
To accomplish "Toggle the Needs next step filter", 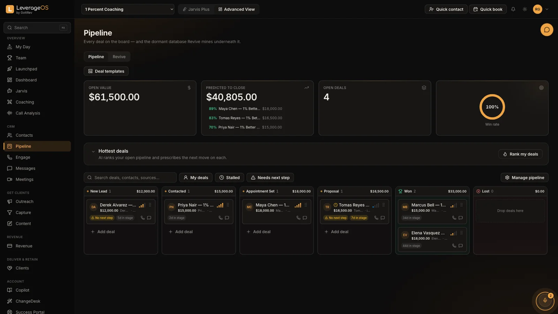I will pos(270,178).
